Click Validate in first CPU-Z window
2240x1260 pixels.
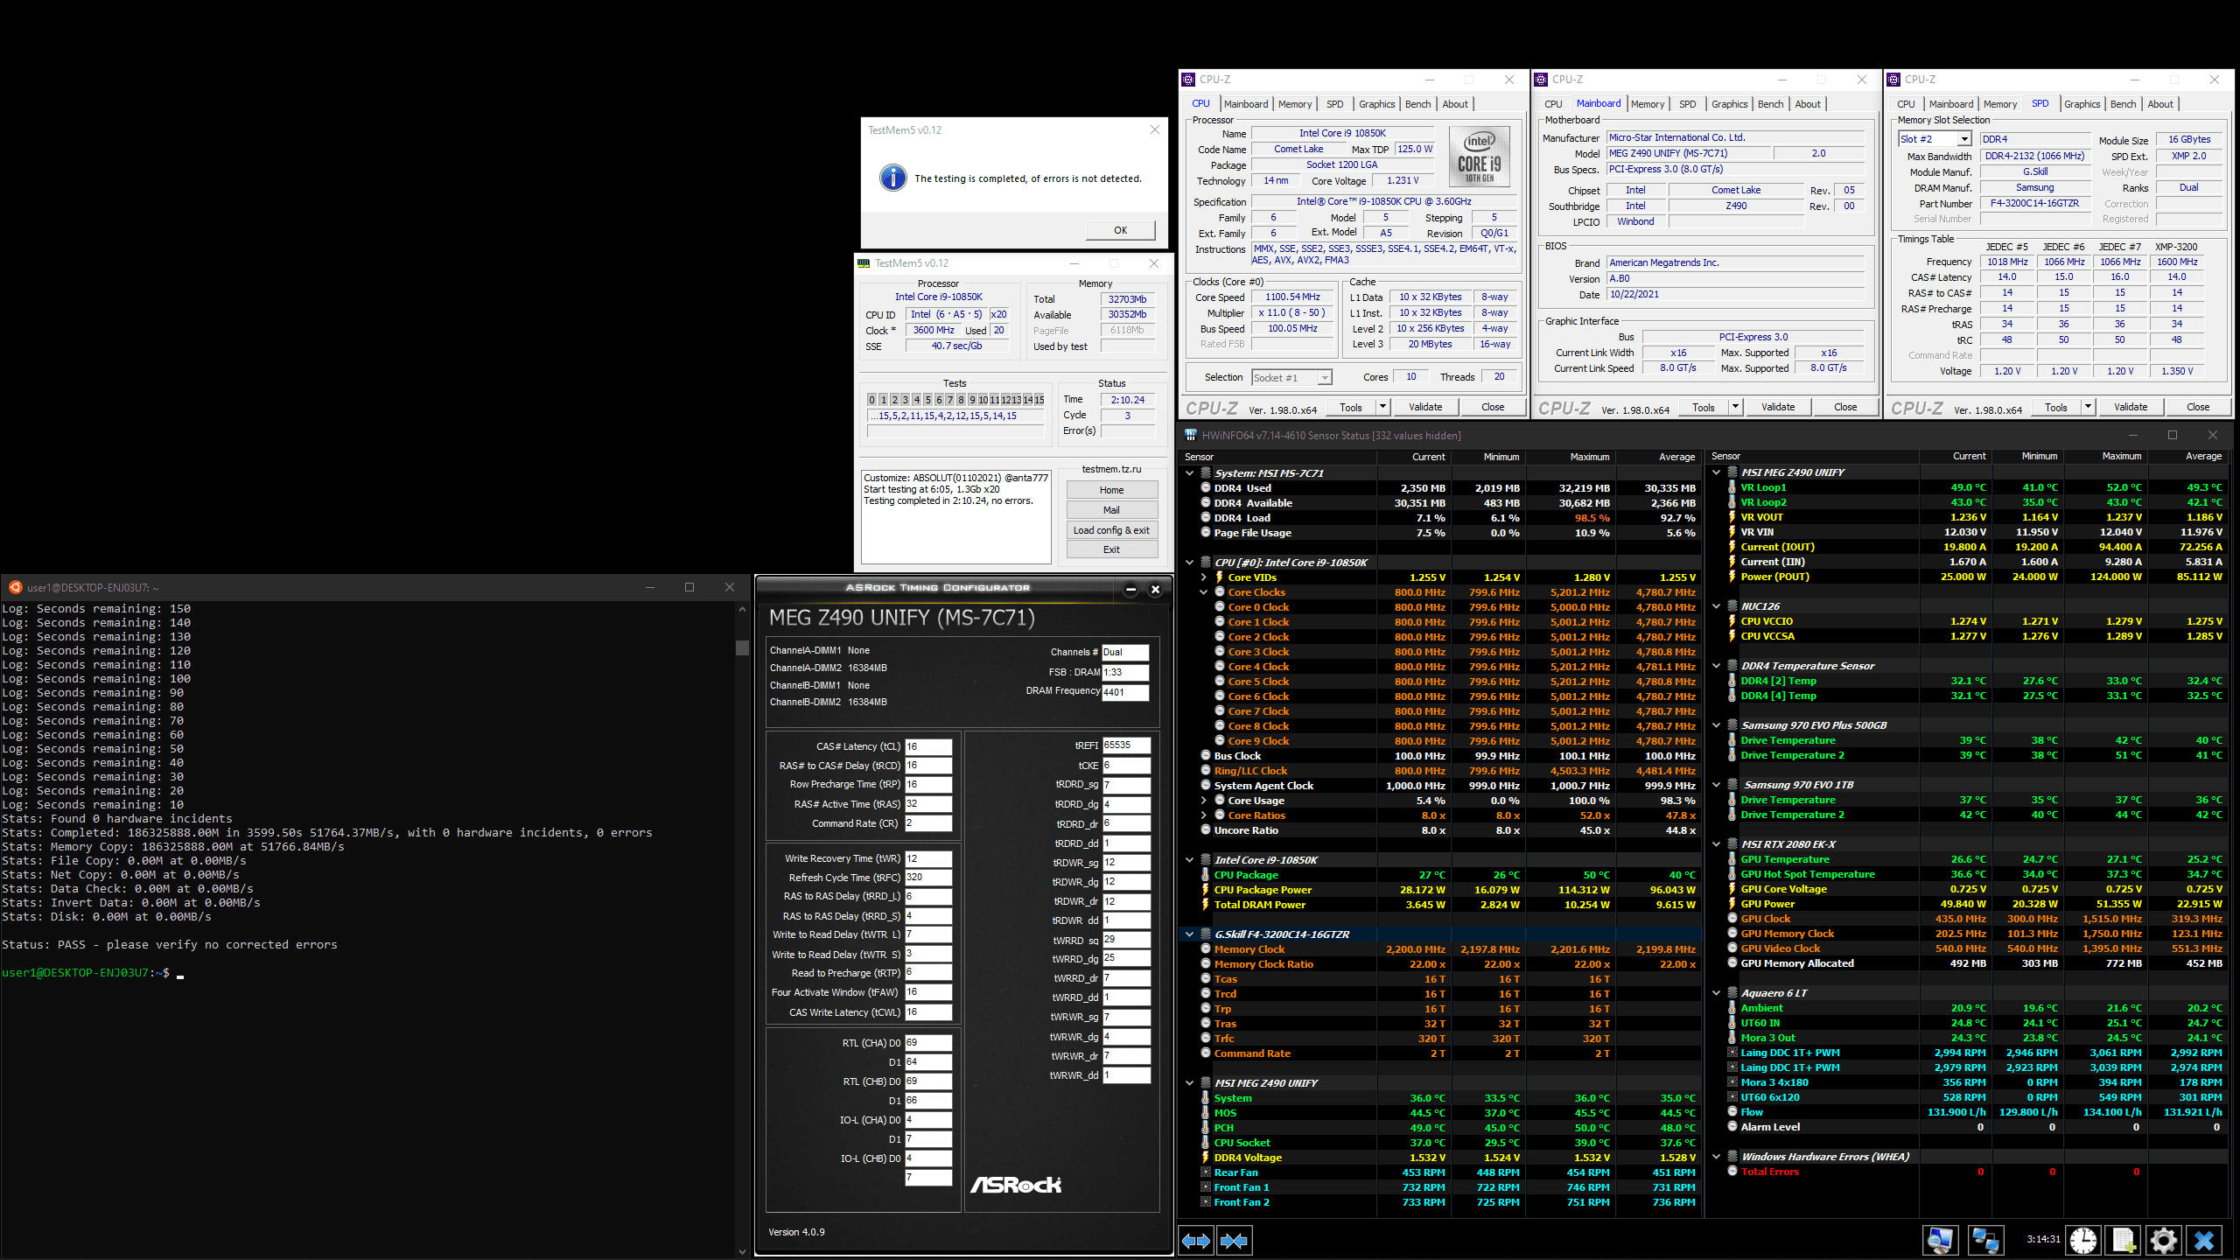coord(1425,407)
